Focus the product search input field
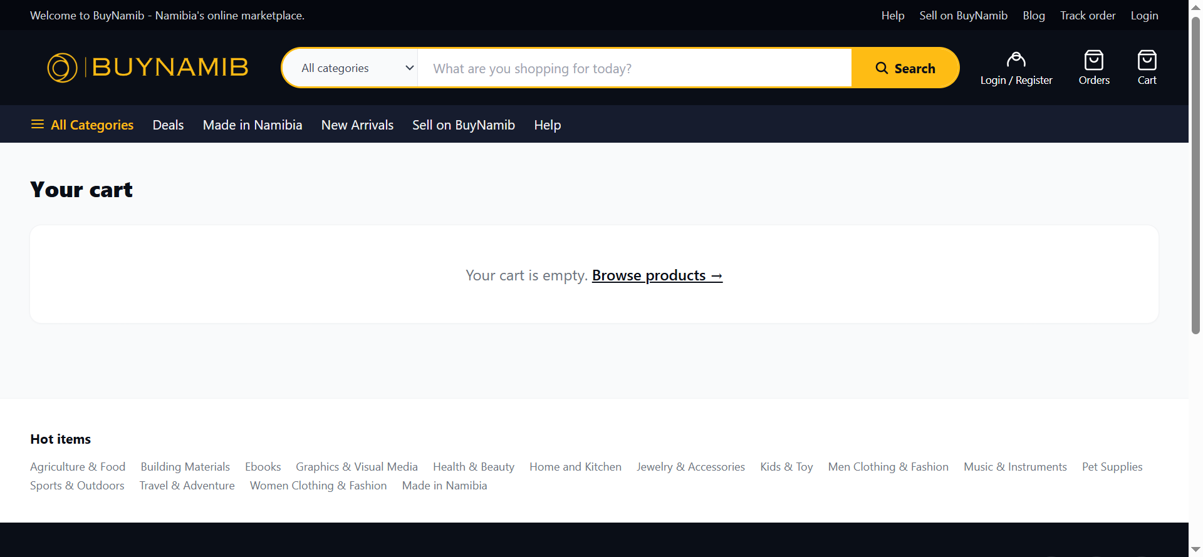 pyautogui.click(x=635, y=68)
